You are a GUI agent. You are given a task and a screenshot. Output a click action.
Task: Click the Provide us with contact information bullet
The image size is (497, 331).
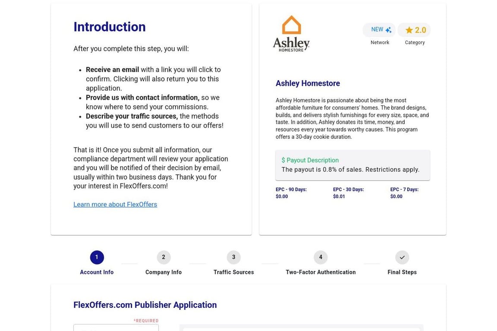152,102
